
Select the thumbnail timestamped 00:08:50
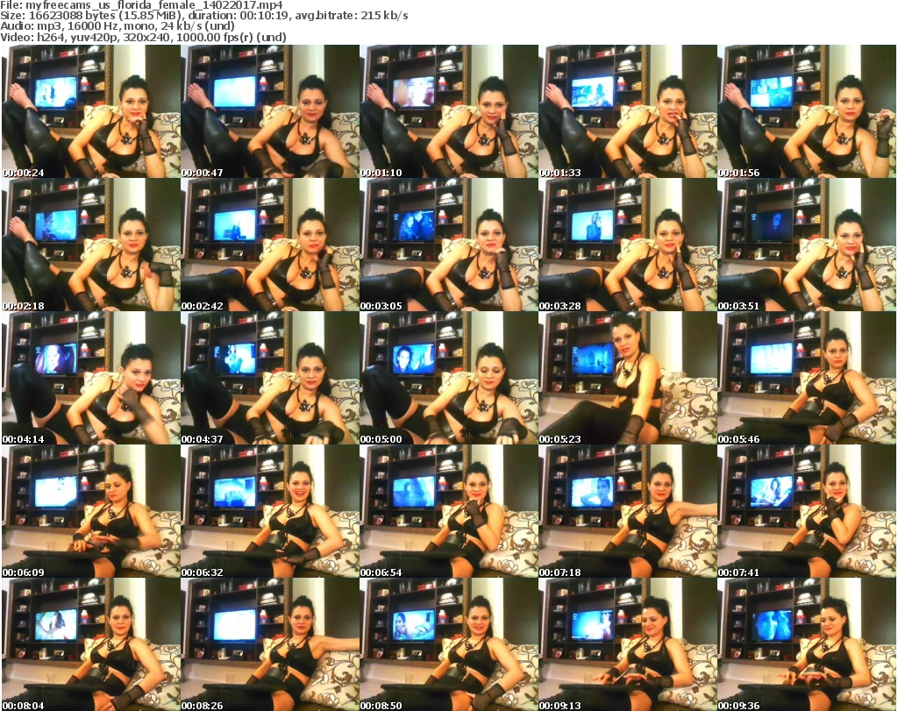448,644
